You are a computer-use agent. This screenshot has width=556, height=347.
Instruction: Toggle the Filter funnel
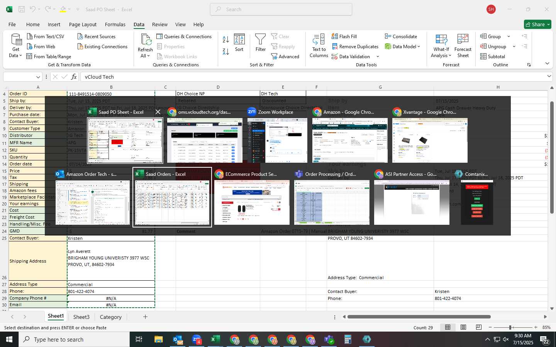(x=261, y=43)
